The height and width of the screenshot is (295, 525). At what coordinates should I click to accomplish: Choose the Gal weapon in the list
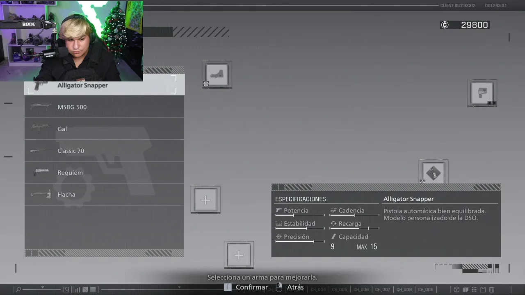104,129
